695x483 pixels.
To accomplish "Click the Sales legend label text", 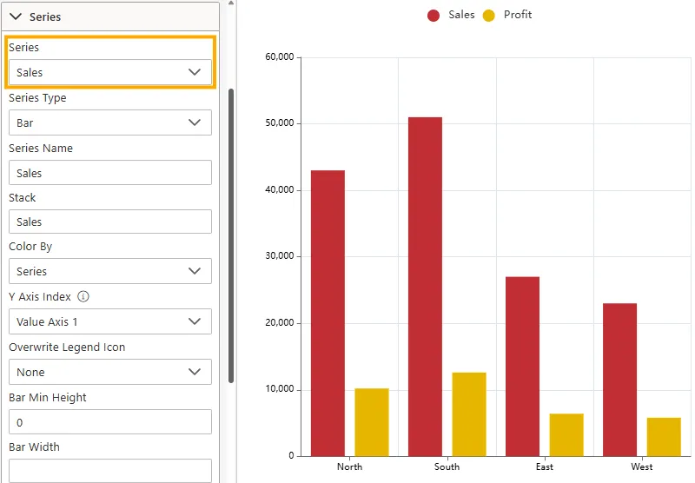I will (461, 15).
